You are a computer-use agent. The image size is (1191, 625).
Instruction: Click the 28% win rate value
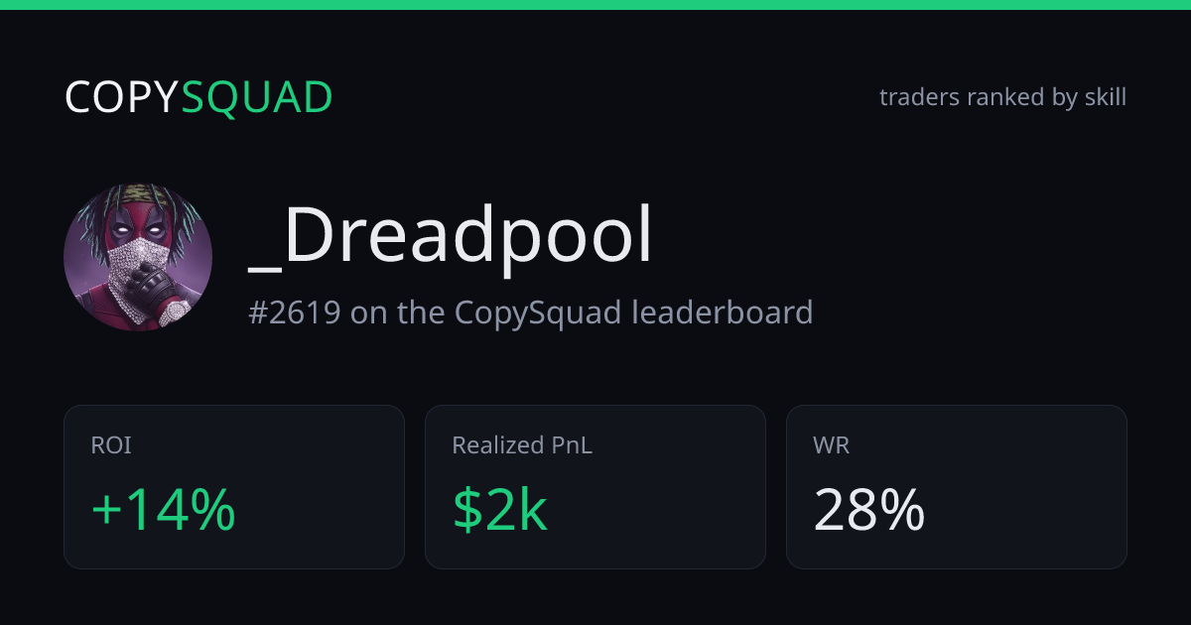coord(869,511)
